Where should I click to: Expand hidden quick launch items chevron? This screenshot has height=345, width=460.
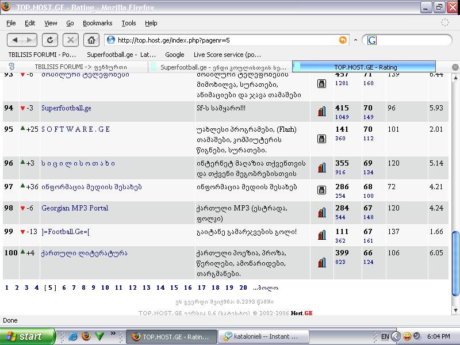click(x=113, y=333)
